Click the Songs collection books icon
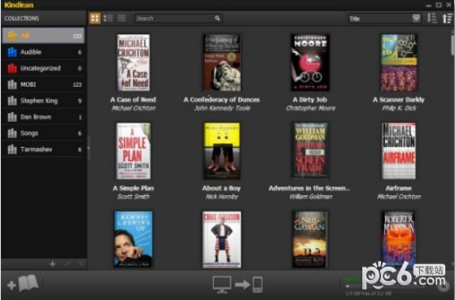The width and height of the screenshot is (455, 300). point(12,133)
